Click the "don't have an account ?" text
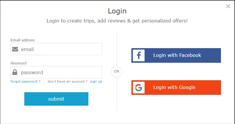 pos(68,81)
